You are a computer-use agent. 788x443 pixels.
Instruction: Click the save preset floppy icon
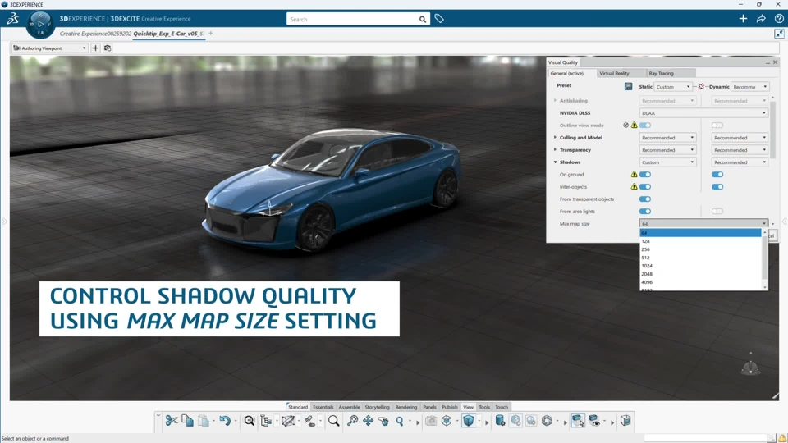[628, 86]
